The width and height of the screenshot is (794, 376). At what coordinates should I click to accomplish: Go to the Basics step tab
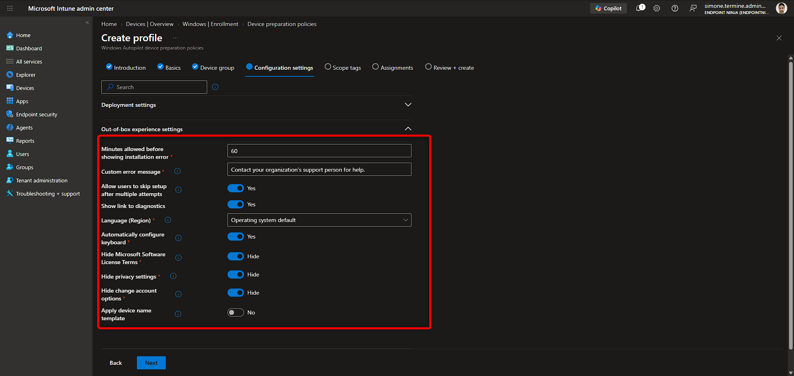pos(169,68)
